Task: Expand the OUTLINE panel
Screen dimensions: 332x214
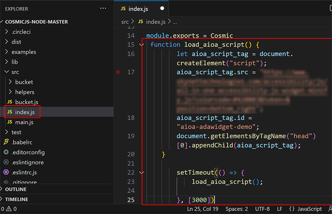Action: tap(16, 189)
